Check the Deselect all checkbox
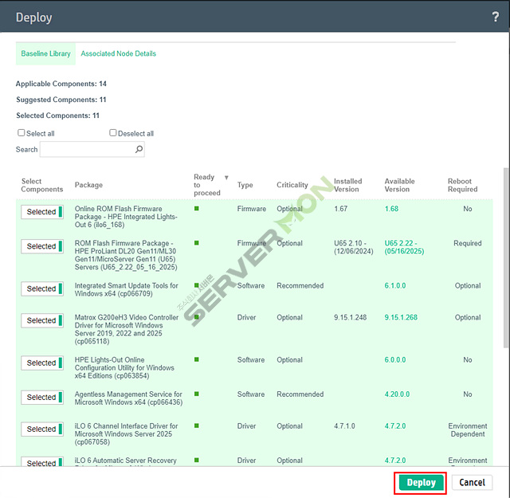 (x=113, y=133)
